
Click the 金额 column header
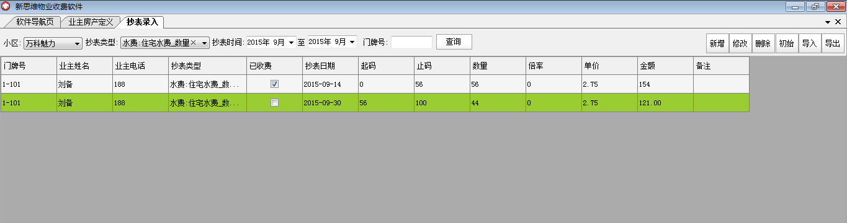pos(665,66)
